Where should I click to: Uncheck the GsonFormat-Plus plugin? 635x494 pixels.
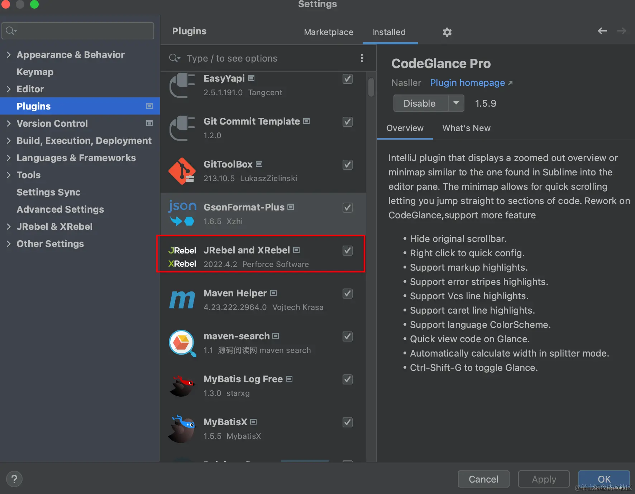pyautogui.click(x=348, y=208)
